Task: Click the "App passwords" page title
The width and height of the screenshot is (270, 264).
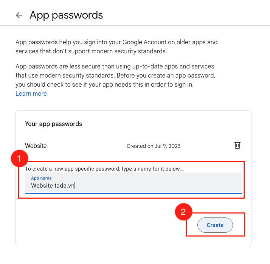Action: tap(66, 15)
